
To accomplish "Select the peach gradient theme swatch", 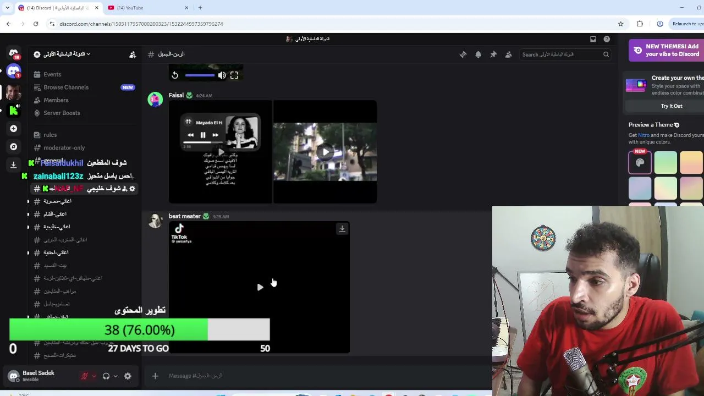I will (691, 162).
